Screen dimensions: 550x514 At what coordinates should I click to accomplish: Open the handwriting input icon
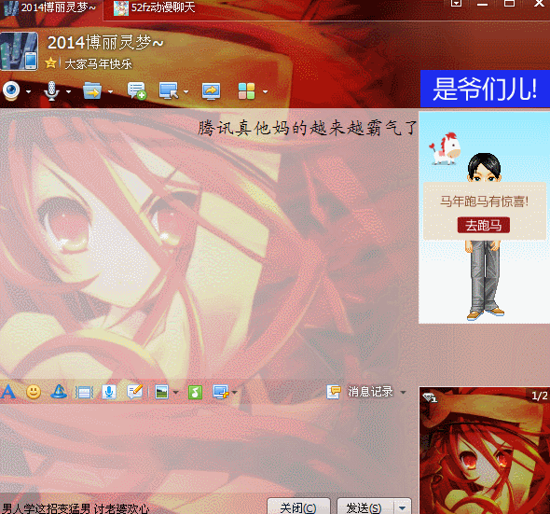point(134,392)
